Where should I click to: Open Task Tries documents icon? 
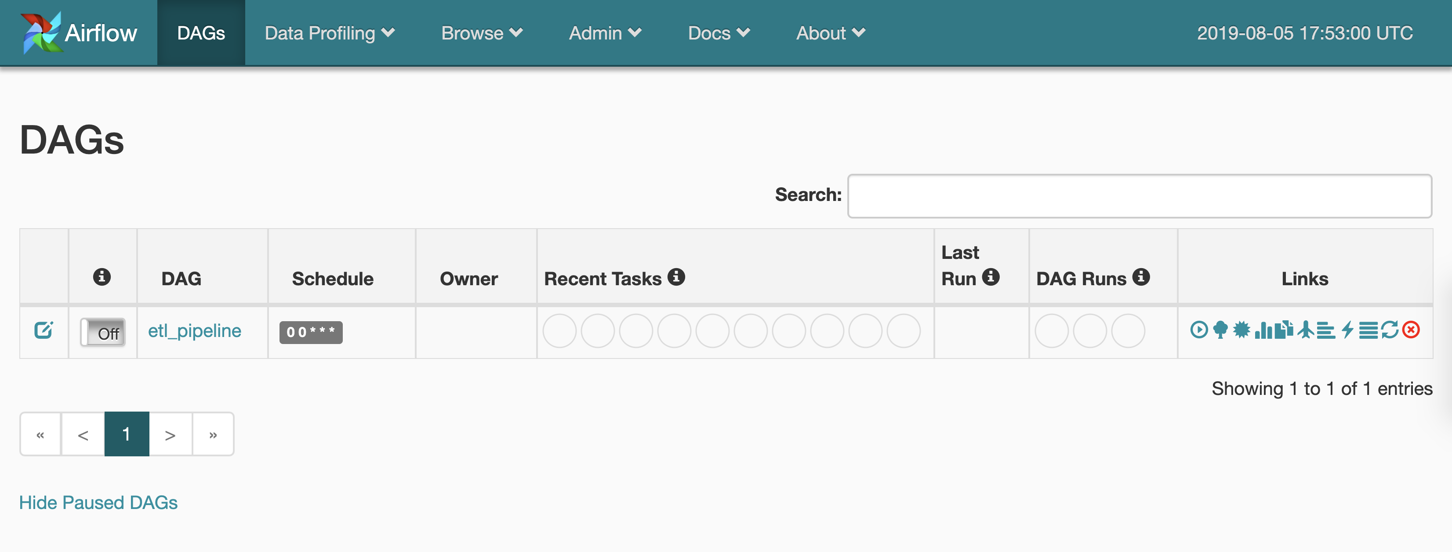coord(1285,330)
